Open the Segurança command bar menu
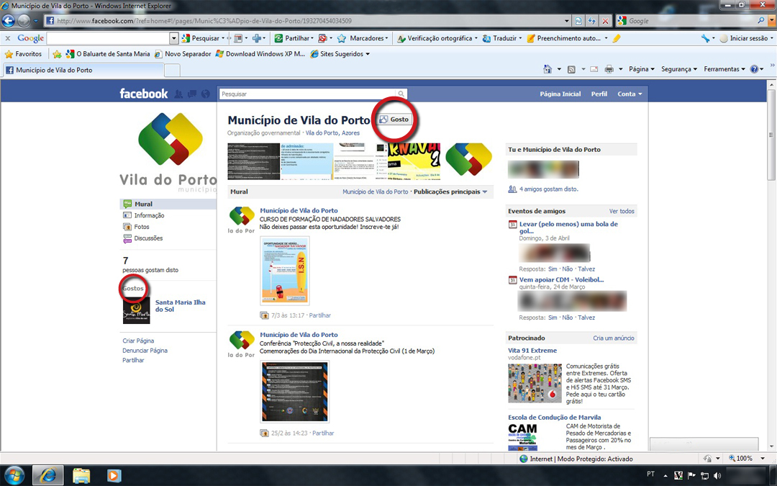Viewport: 777px width, 486px height. coord(679,69)
